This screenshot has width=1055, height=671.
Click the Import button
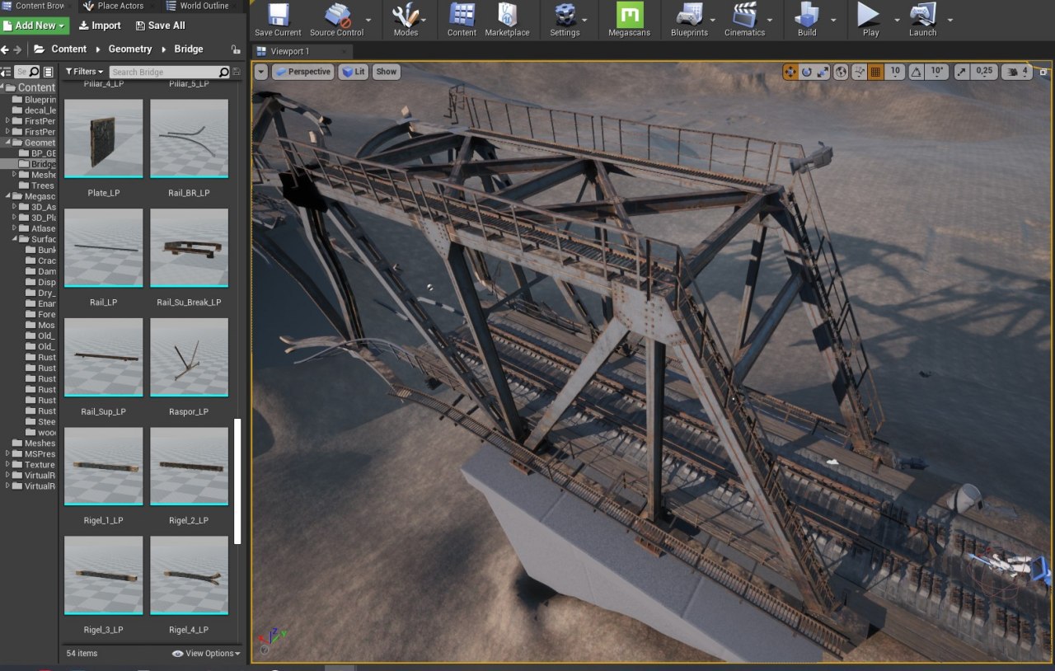click(100, 26)
